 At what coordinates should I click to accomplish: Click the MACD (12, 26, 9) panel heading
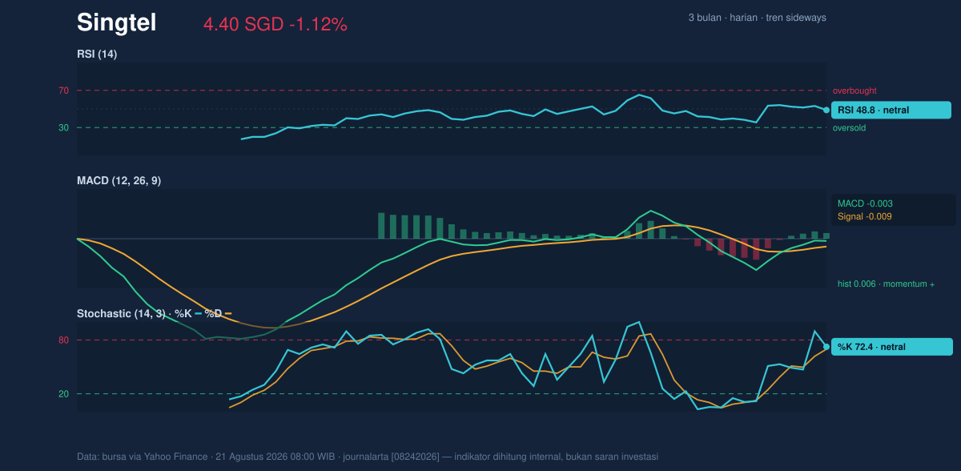coord(119,181)
